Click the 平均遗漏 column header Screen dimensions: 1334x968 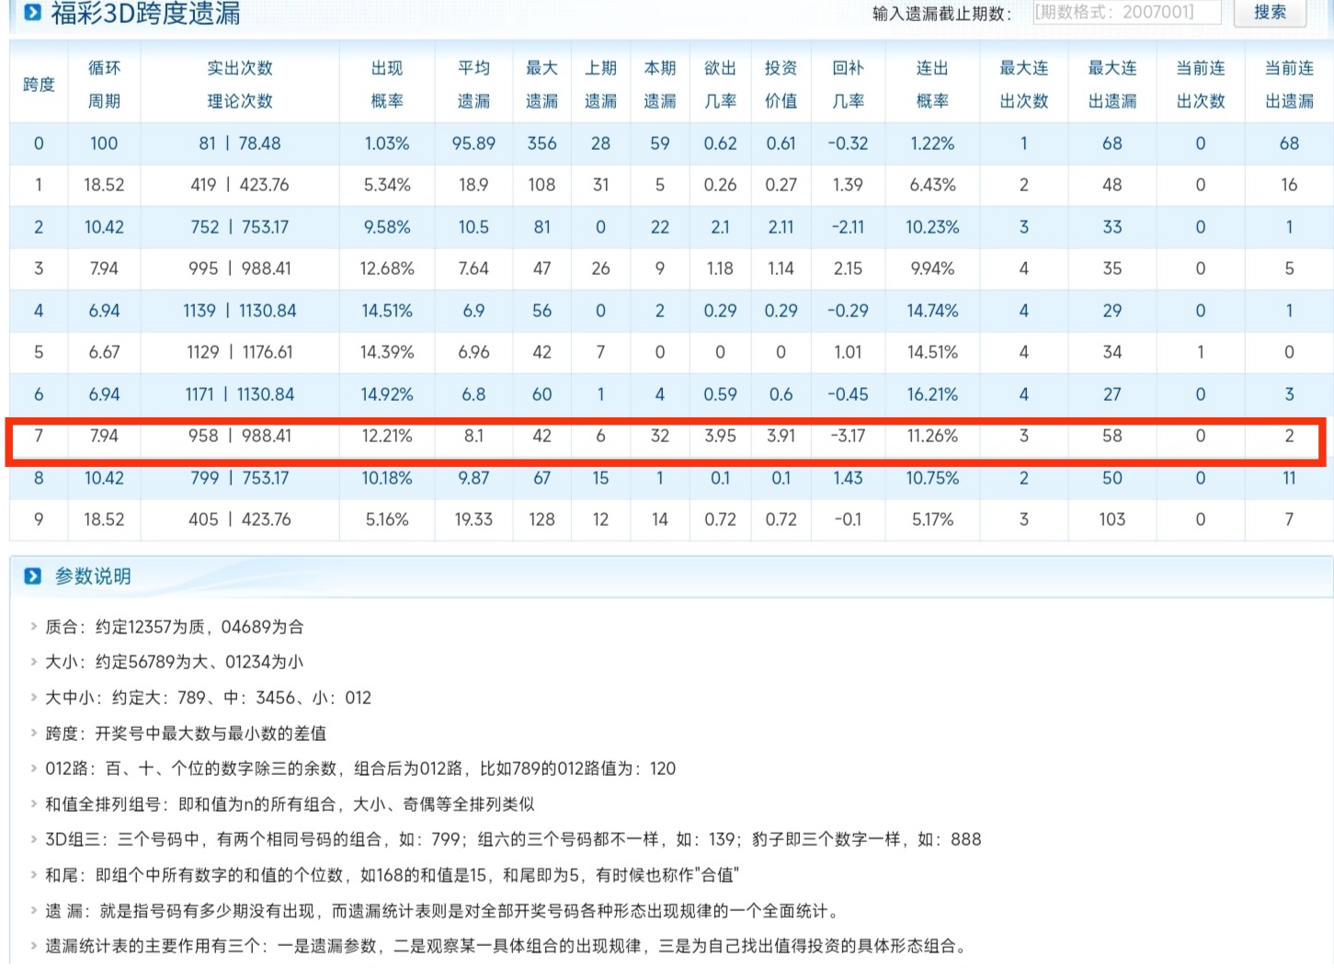coord(473,85)
